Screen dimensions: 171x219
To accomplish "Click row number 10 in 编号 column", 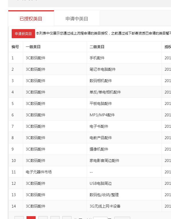I will (x=14, y=161).
